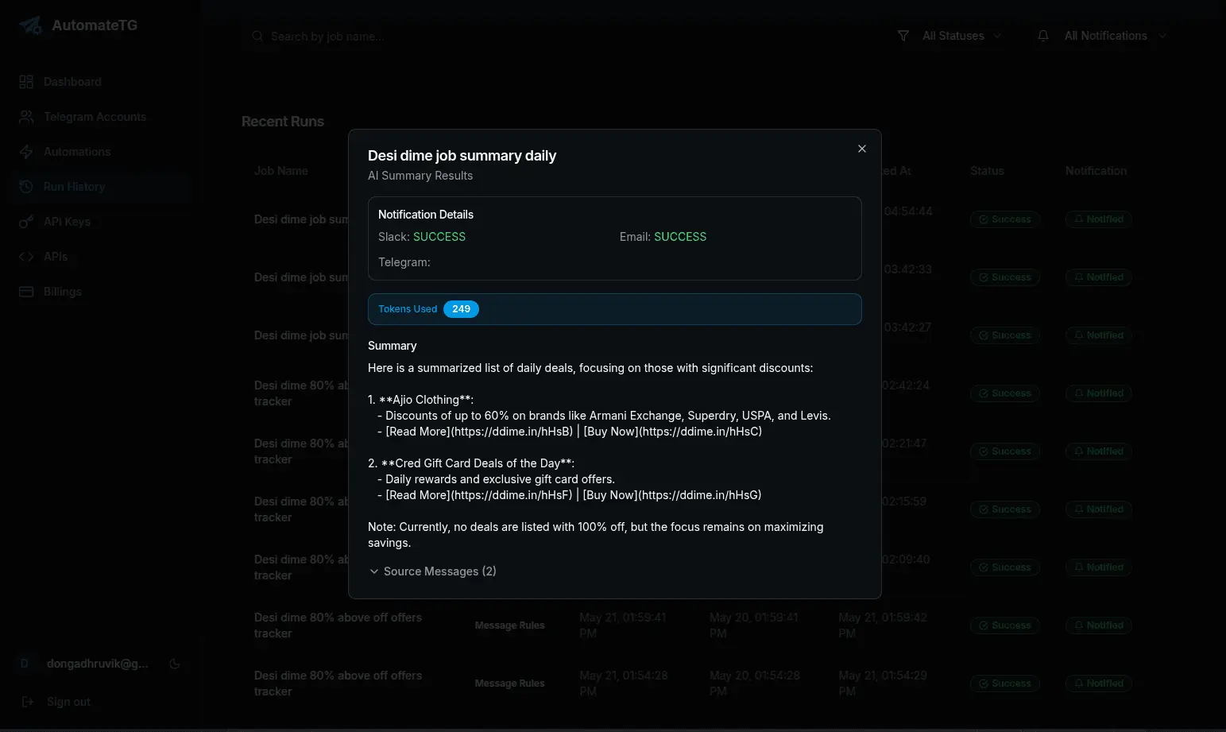Click Message Rules in the 01:54:28 row
Viewport: 1226px width, 732px height.
coord(509,684)
